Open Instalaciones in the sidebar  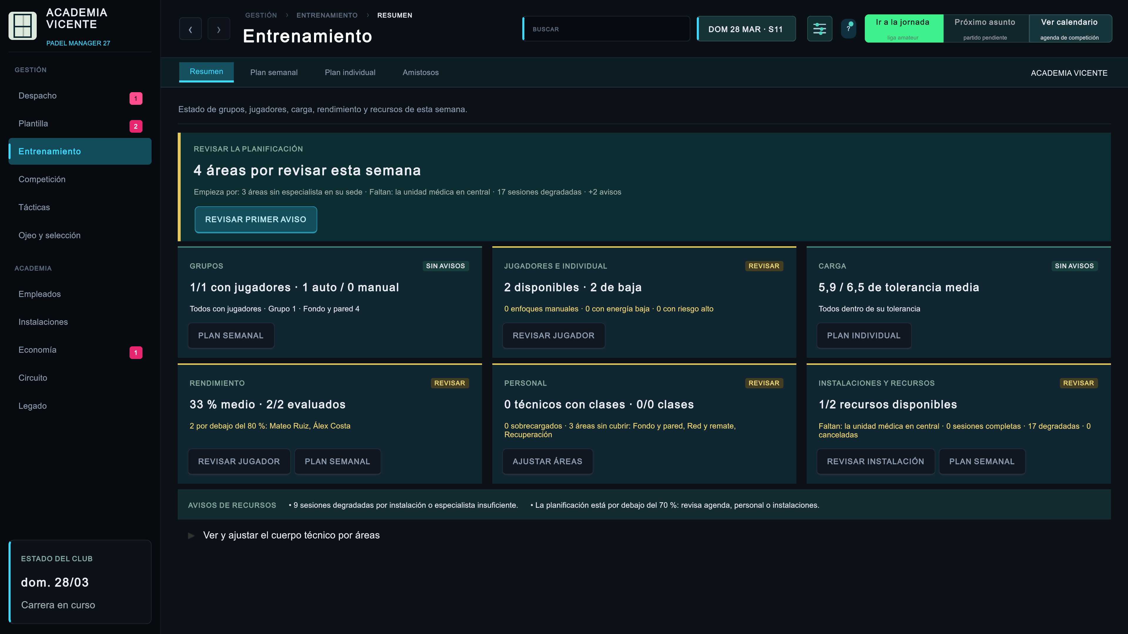pyautogui.click(x=80, y=322)
